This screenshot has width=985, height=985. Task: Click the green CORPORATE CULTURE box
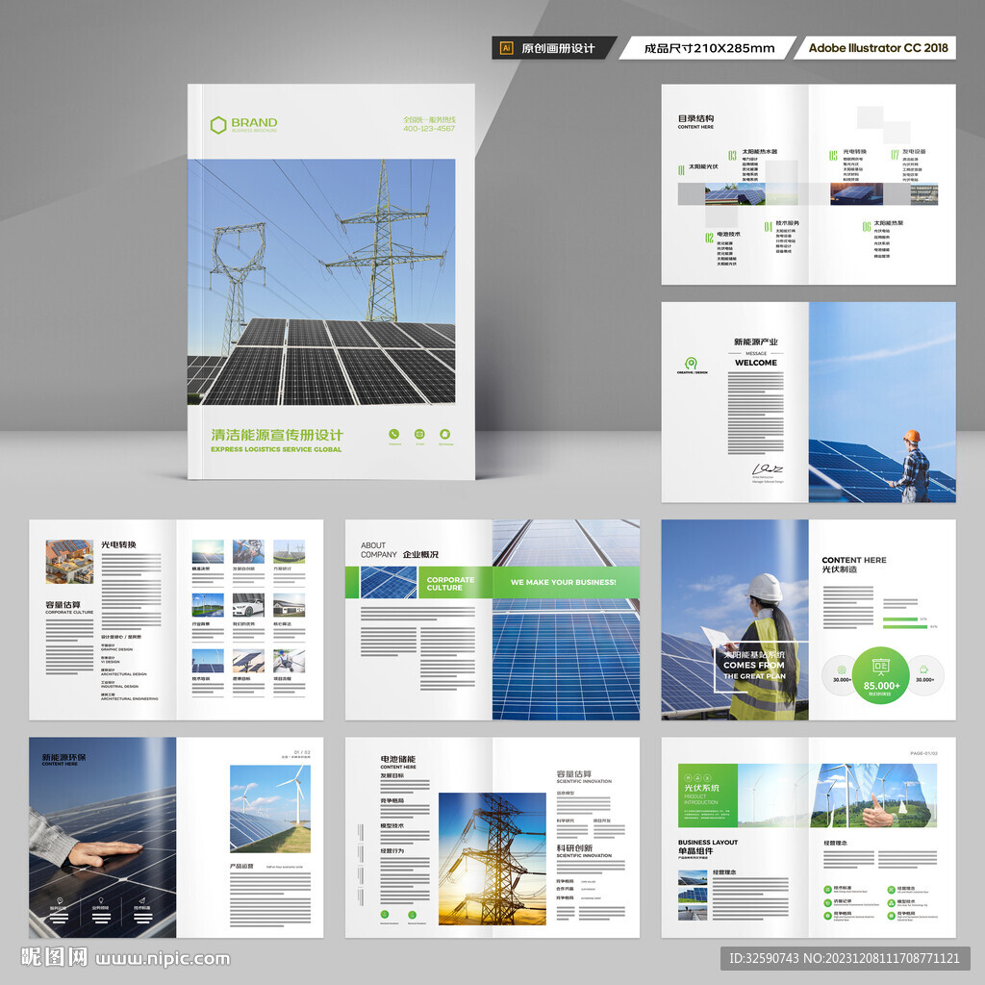point(455,583)
